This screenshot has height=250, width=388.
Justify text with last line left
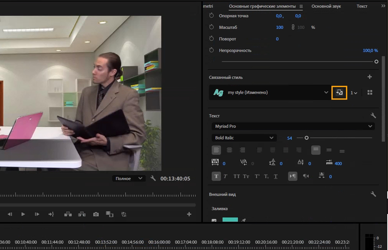259,150
